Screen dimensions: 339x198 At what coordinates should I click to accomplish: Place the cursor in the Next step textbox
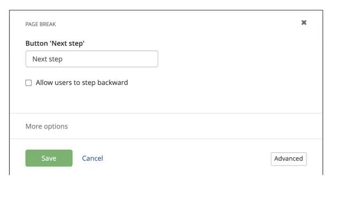[92, 59]
